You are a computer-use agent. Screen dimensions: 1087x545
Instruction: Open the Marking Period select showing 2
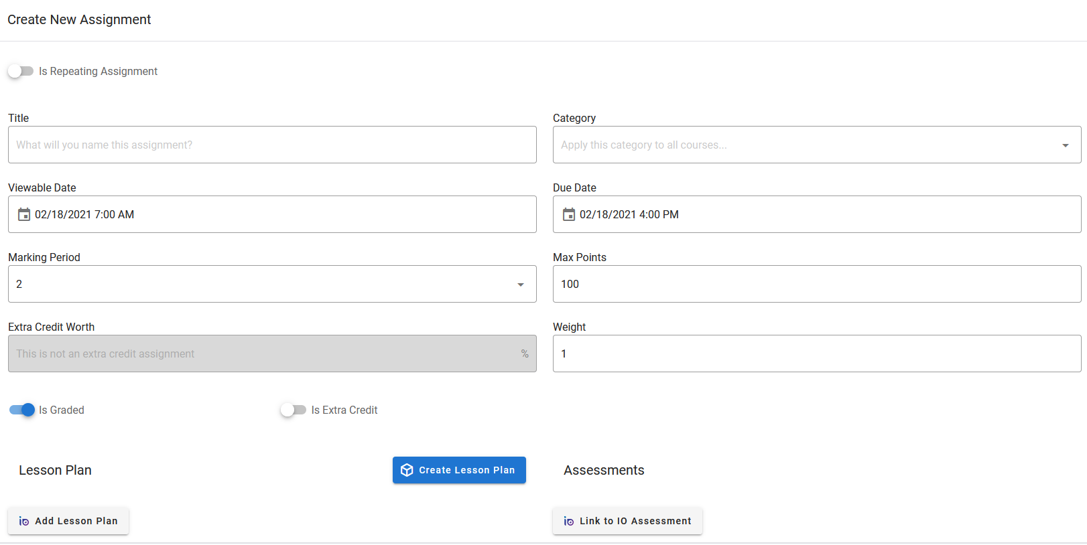pos(272,284)
